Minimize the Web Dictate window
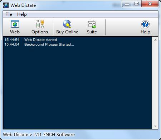161x140 pixels. (127, 4)
